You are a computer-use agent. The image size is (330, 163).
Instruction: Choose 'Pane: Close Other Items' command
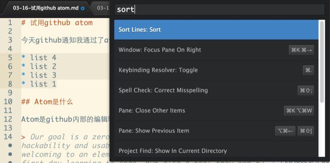click(216, 110)
